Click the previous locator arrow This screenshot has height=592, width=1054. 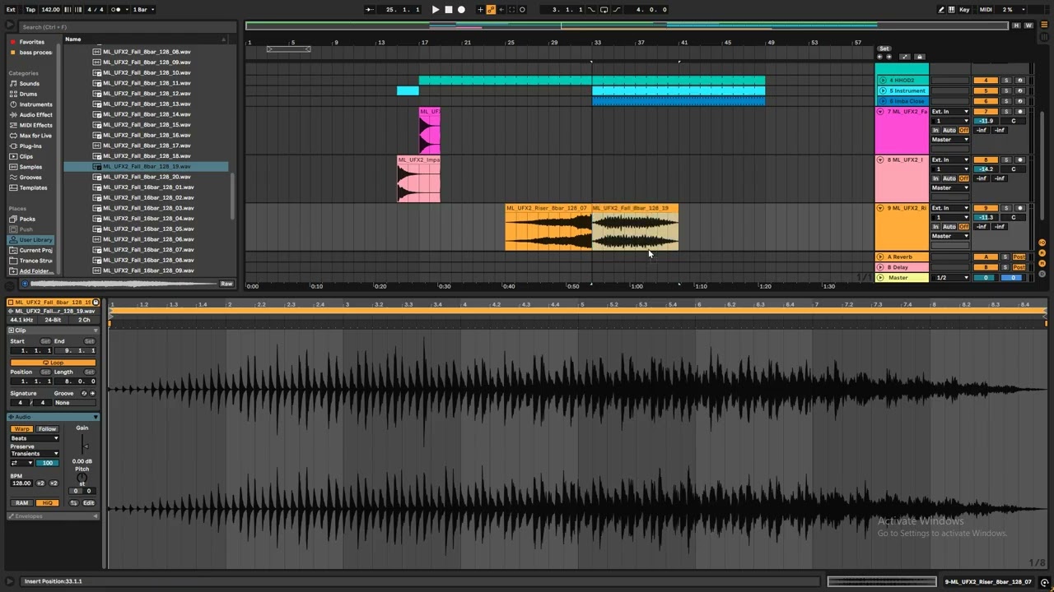click(x=880, y=57)
